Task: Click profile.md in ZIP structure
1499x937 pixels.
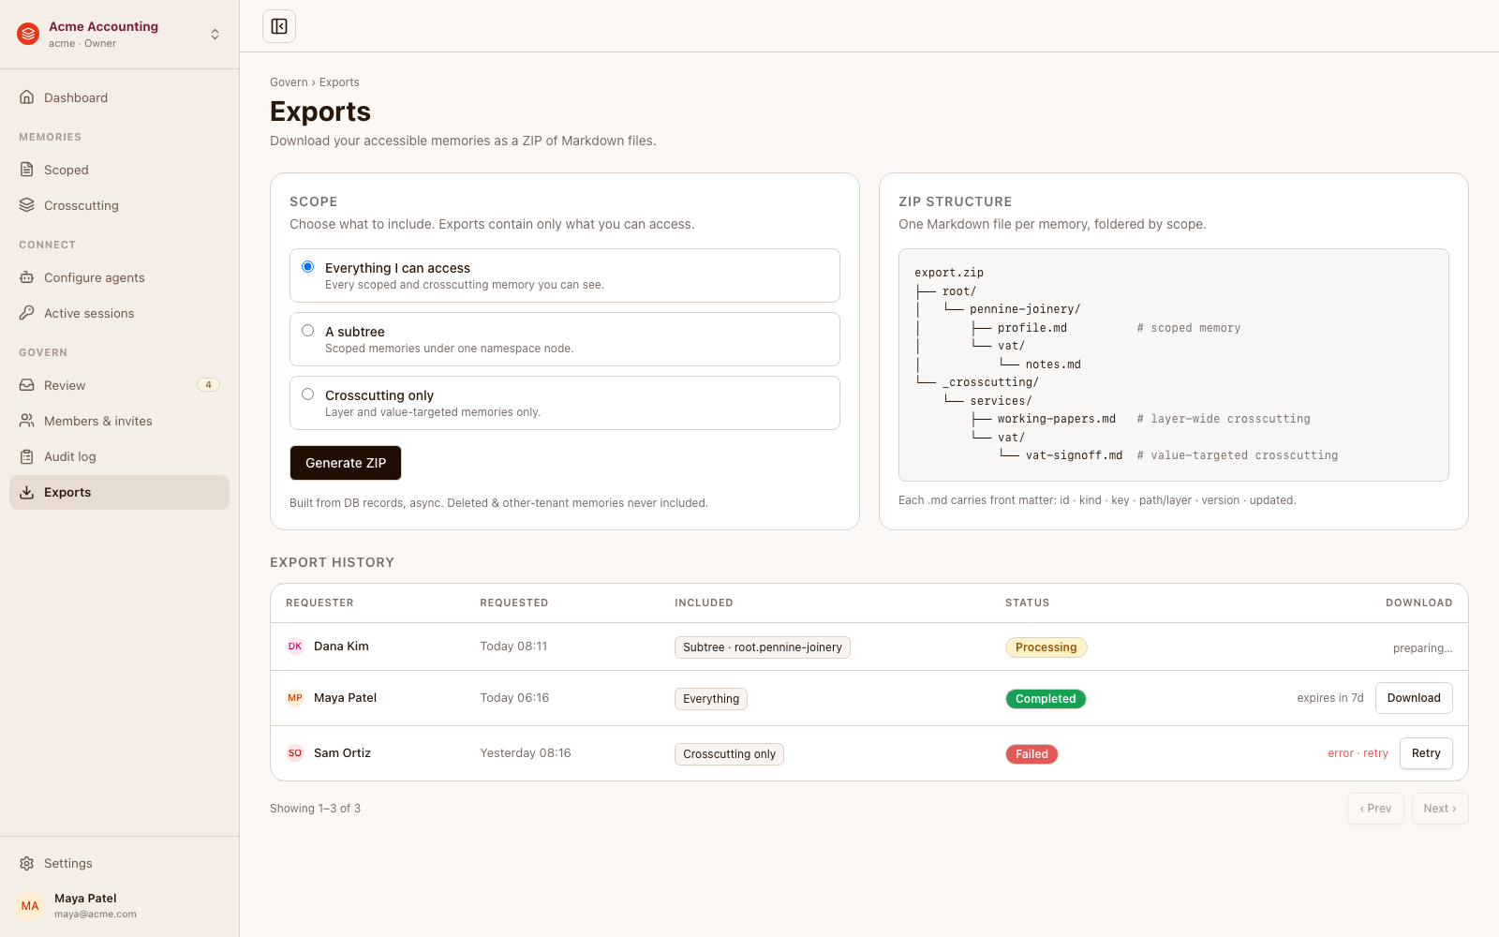Action: click(1032, 328)
